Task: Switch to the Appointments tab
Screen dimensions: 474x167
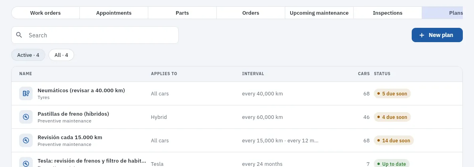Action: tap(114, 13)
